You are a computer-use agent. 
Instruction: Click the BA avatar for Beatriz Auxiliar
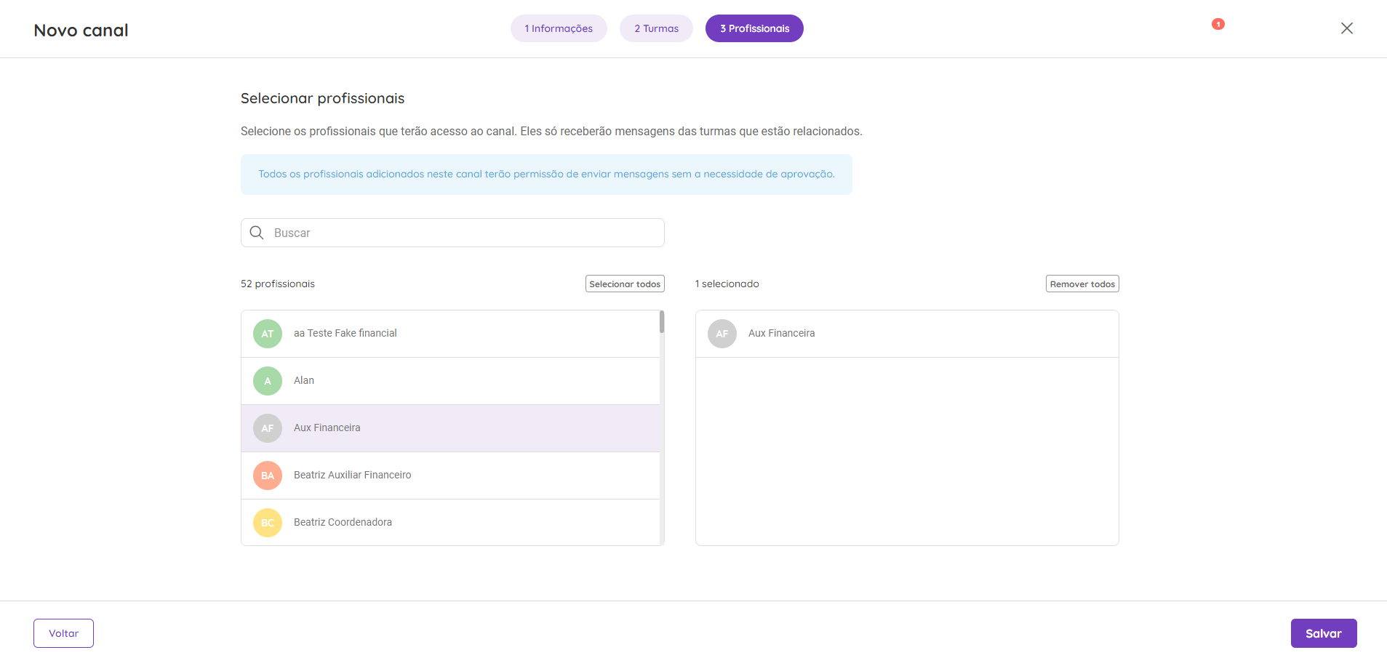coord(268,476)
